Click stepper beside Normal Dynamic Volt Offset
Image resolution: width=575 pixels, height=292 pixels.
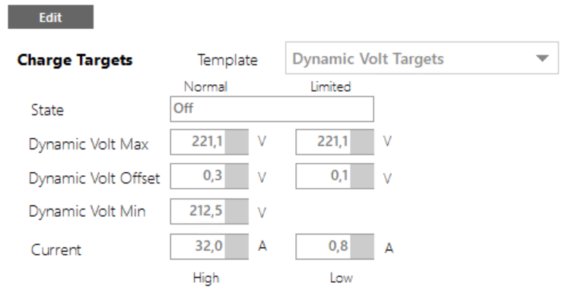click(237, 176)
